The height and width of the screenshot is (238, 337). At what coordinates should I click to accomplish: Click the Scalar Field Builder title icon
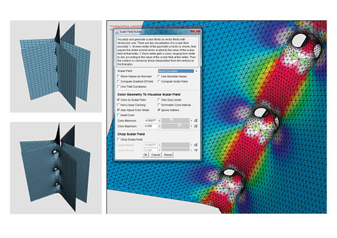pyautogui.click(x=117, y=32)
